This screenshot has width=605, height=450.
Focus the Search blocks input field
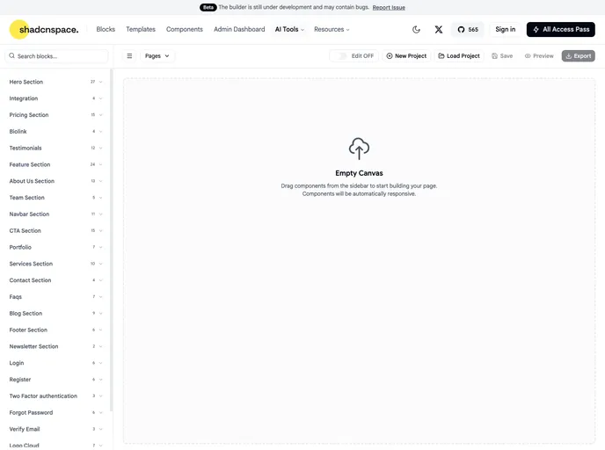click(56, 56)
